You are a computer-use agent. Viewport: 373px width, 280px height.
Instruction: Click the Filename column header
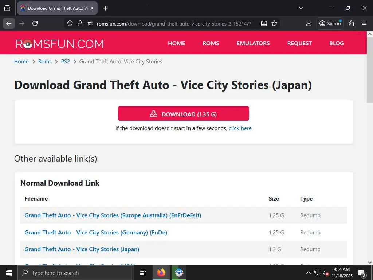[x=36, y=199]
